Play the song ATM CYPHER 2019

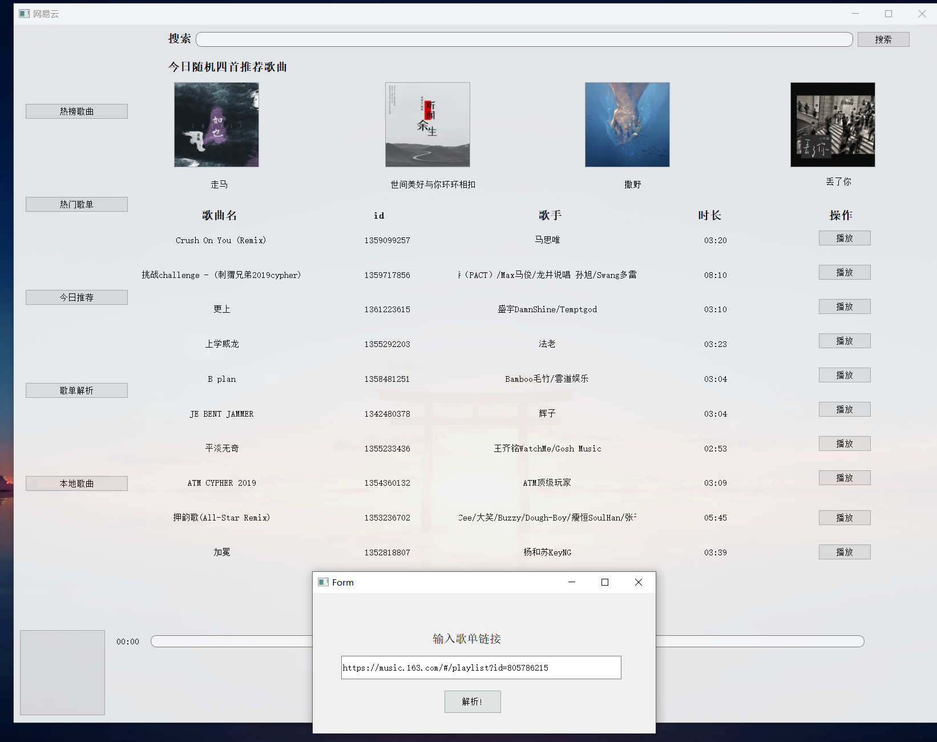tap(844, 478)
